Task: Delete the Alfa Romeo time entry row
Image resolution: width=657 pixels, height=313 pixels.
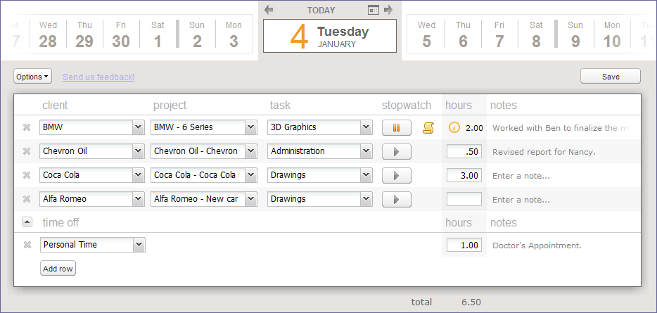Action: coord(27,199)
